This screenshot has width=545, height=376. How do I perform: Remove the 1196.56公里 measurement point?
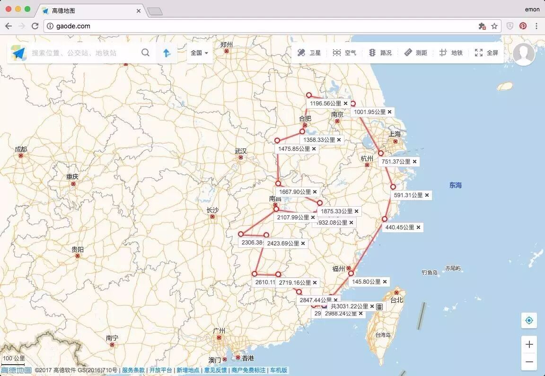tap(345, 104)
